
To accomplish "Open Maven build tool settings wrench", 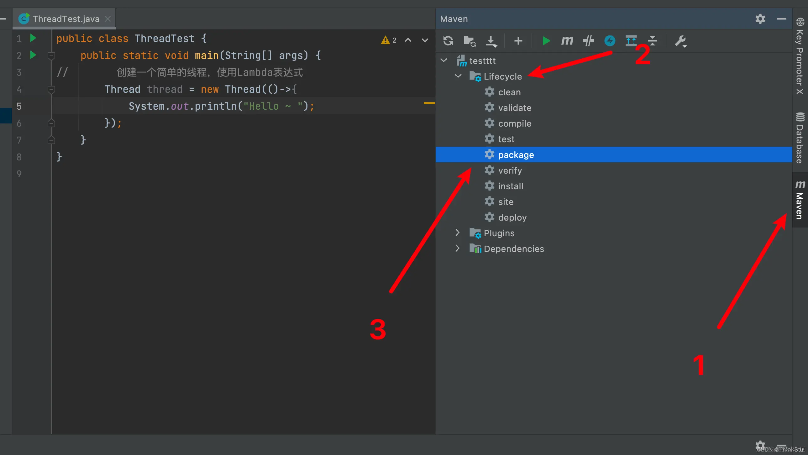I will (x=680, y=41).
